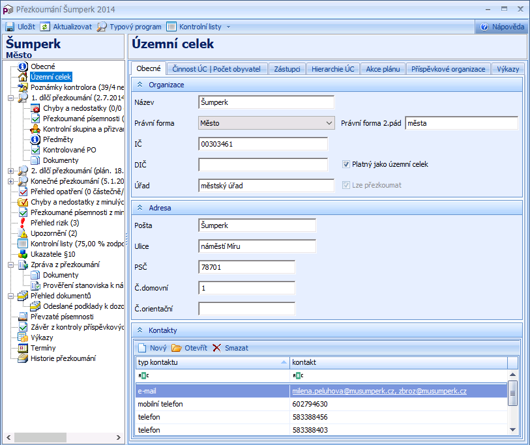
Task: Switch to the Zástupci tab
Action: click(287, 69)
